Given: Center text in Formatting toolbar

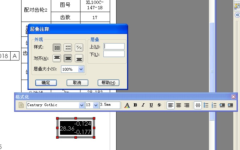Looking at the screenshot, I should coord(179,105).
